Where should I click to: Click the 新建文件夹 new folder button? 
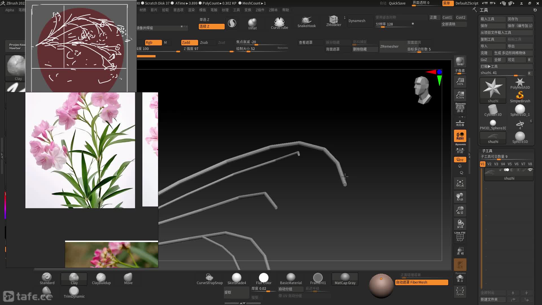(493, 299)
